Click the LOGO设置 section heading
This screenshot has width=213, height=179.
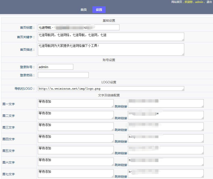(109, 82)
